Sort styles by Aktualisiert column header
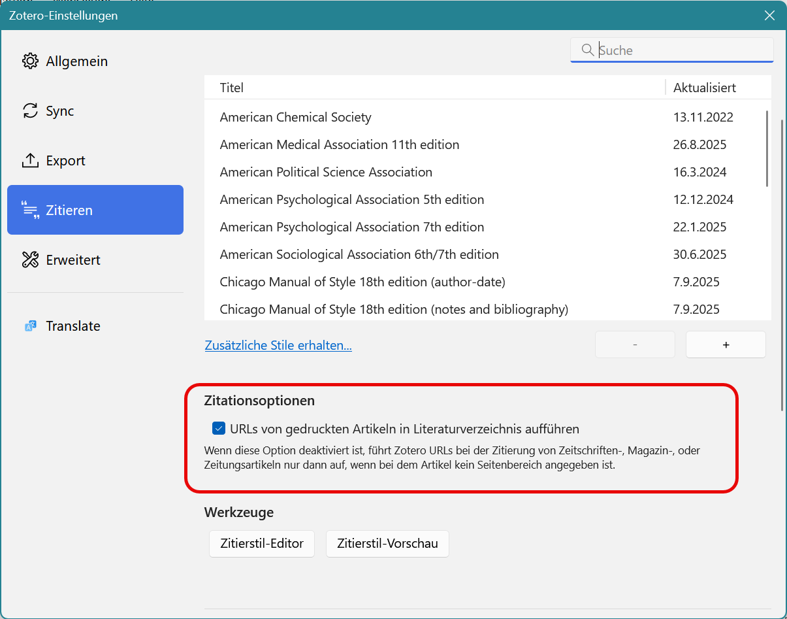 [x=718, y=88]
